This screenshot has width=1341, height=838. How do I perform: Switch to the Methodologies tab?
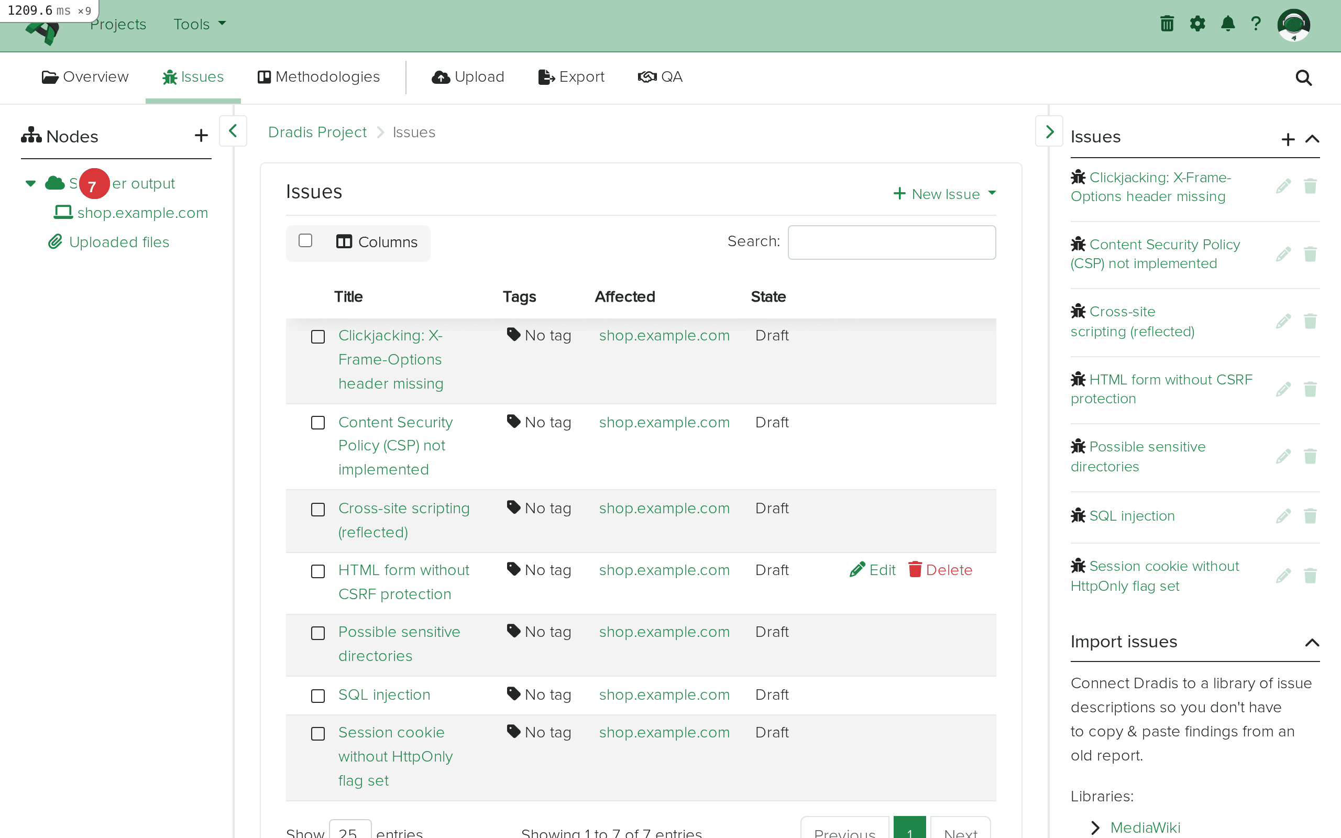pyautogui.click(x=319, y=77)
